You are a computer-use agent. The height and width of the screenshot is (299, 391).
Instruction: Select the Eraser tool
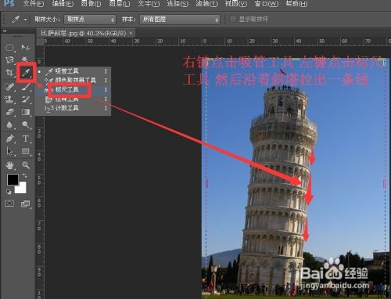pyautogui.click(x=10, y=112)
